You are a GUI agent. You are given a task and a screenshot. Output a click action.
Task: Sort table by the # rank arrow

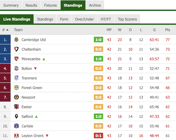[x=7, y=30]
